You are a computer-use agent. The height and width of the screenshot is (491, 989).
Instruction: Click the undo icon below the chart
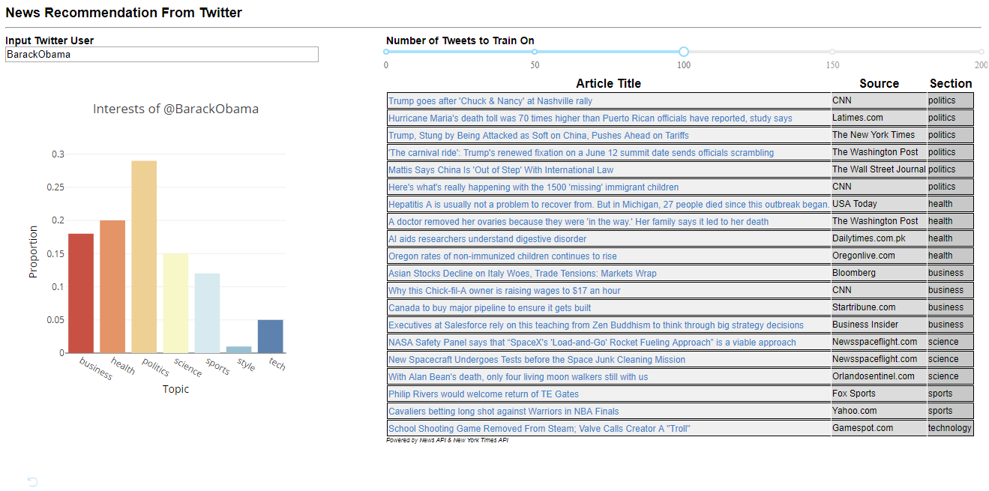[32, 482]
